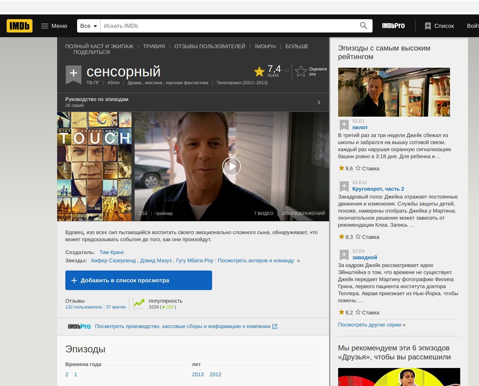Focus the Искать IMDb search field
The width and height of the screenshot is (479, 386).
[x=229, y=26]
